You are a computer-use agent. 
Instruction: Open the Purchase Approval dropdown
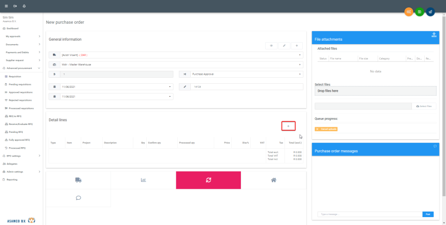pos(241,74)
